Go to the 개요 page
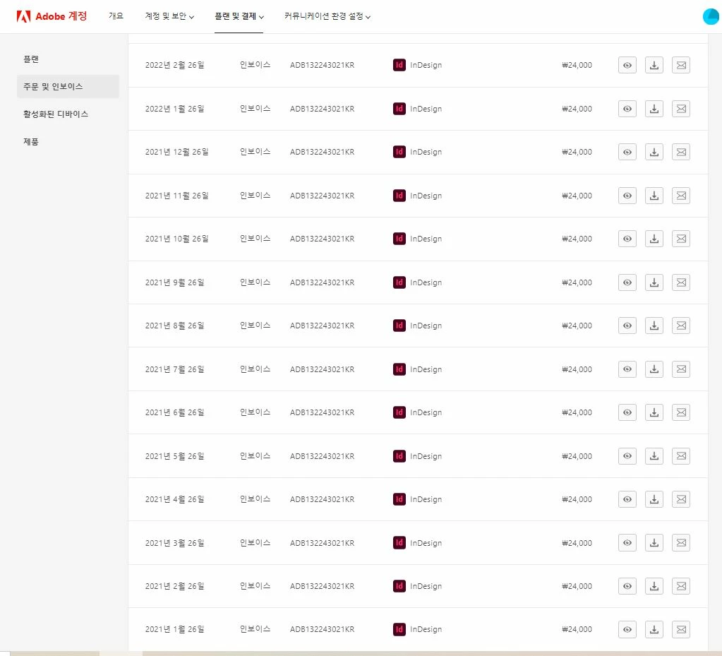This screenshot has height=656, width=722. tap(116, 16)
